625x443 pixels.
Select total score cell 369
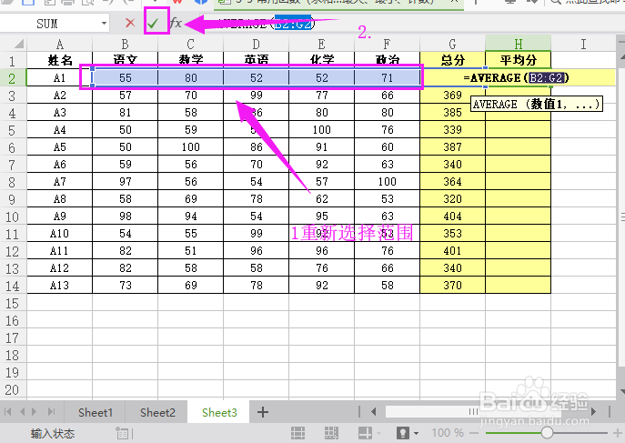(x=452, y=96)
